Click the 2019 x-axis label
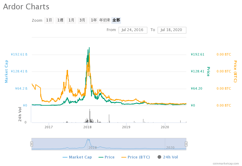The width and height of the screenshot is (242, 166). tap(126, 127)
